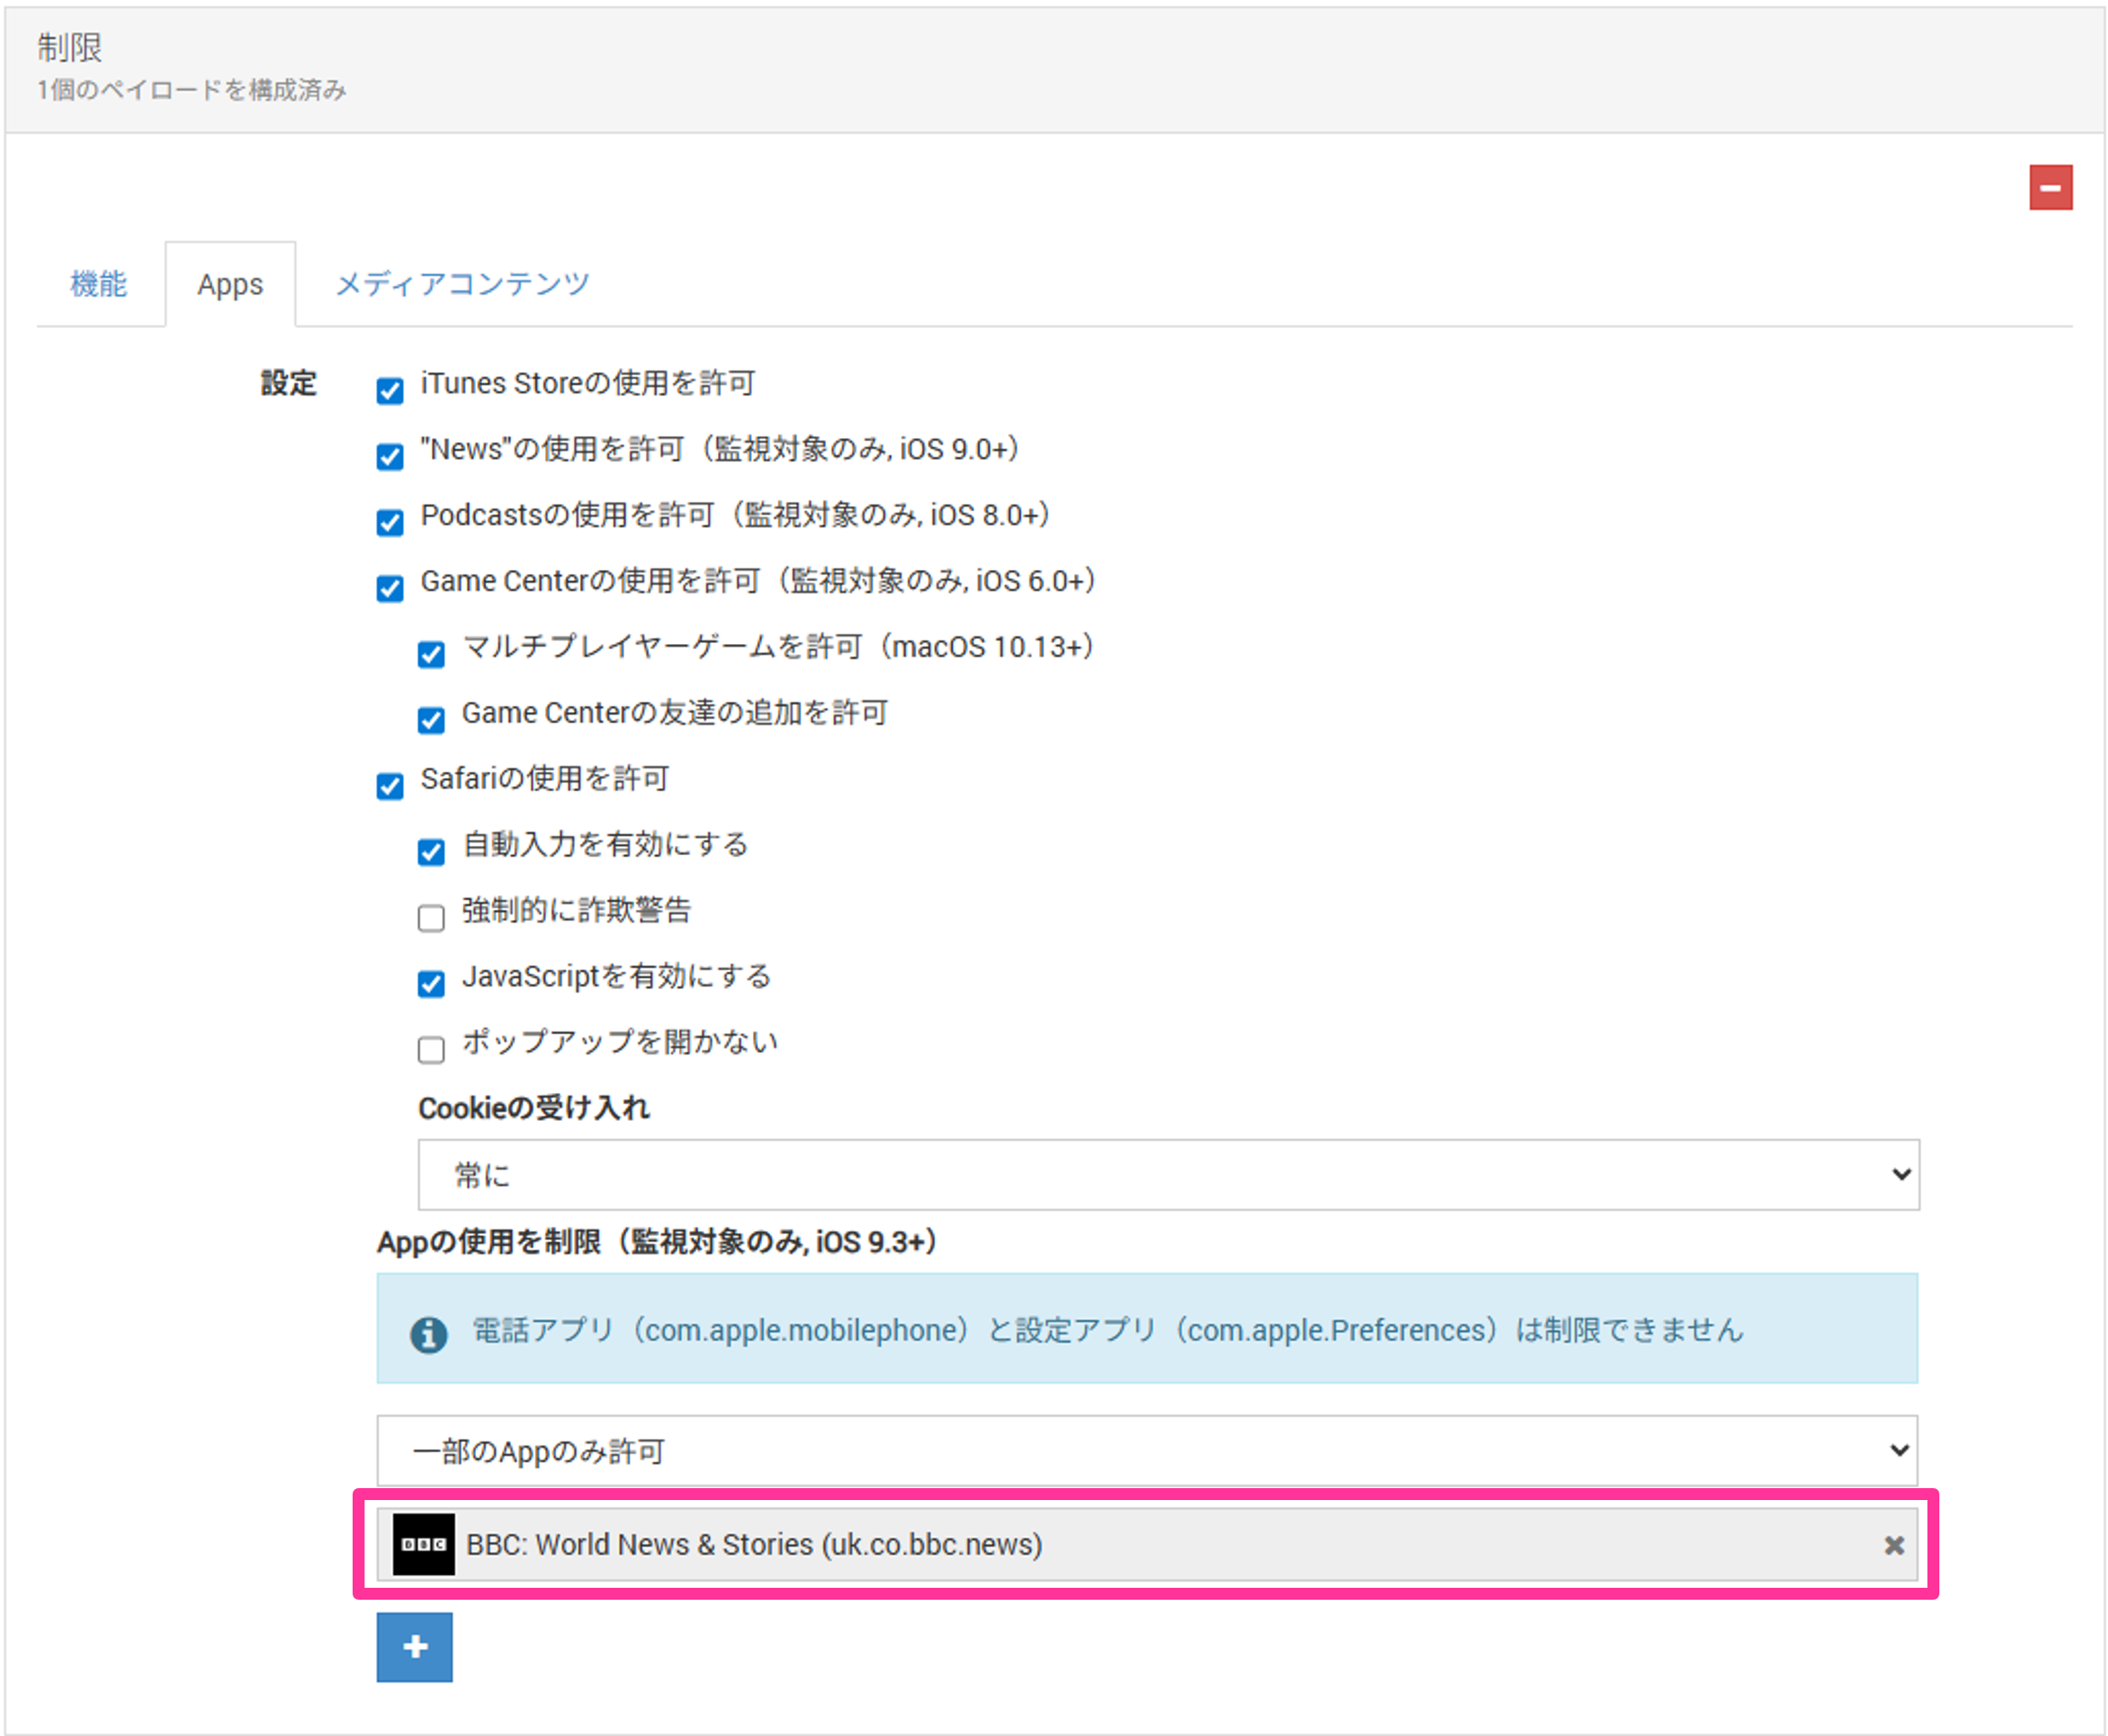This screenshot has height=1736, width=2108.
Task: Switch to the 機能 tab
Action: pos(99,284)
